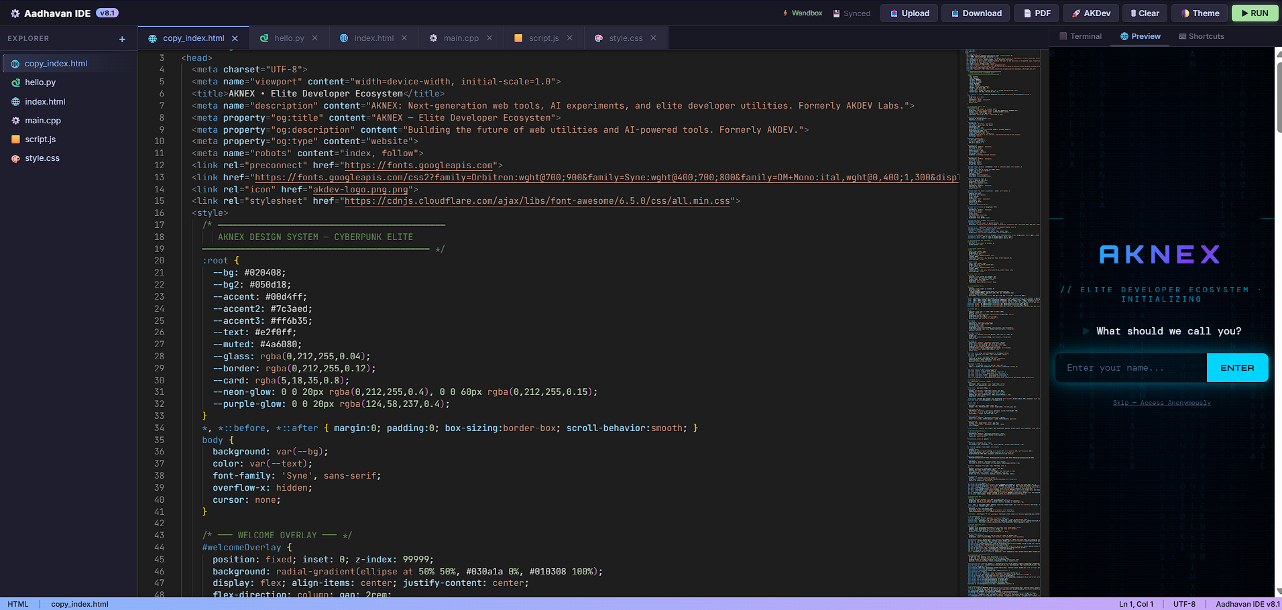
Task: Close the index.html tab
Action: coord(404,38)
